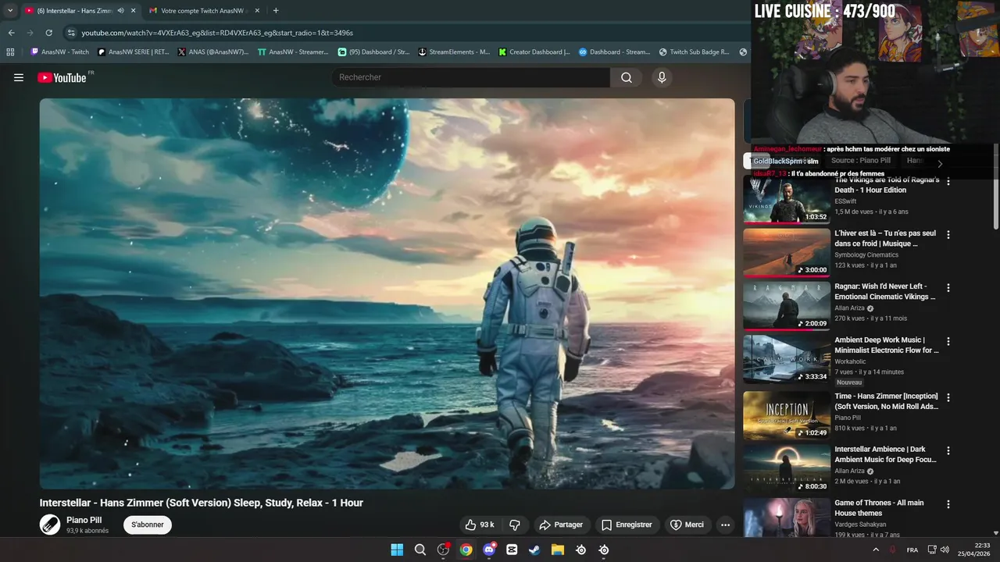View site information icon in address bar

tap(71, 33)
